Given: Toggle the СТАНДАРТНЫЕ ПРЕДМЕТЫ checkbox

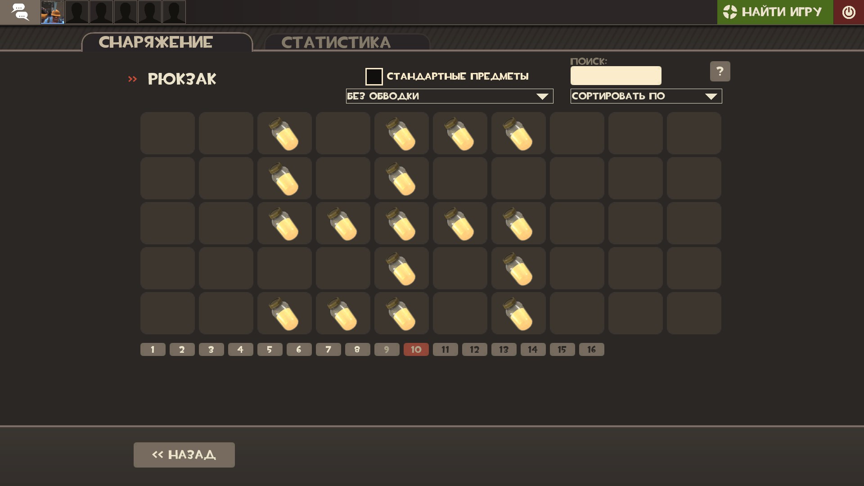Looking at the screenshot, I should click(374, 76).
